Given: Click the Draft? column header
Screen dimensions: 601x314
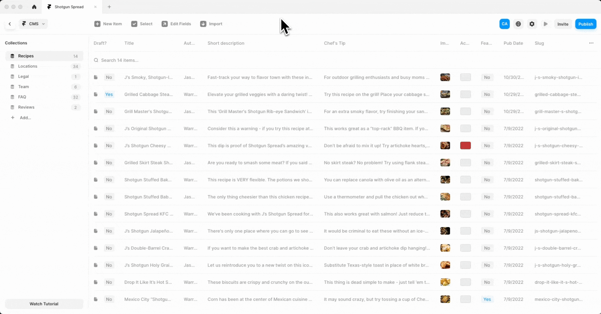Looking at the screenshot, I should 100,43.
